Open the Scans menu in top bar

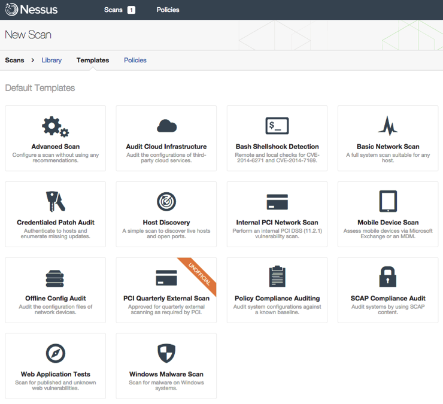click(x=113, y=10)
